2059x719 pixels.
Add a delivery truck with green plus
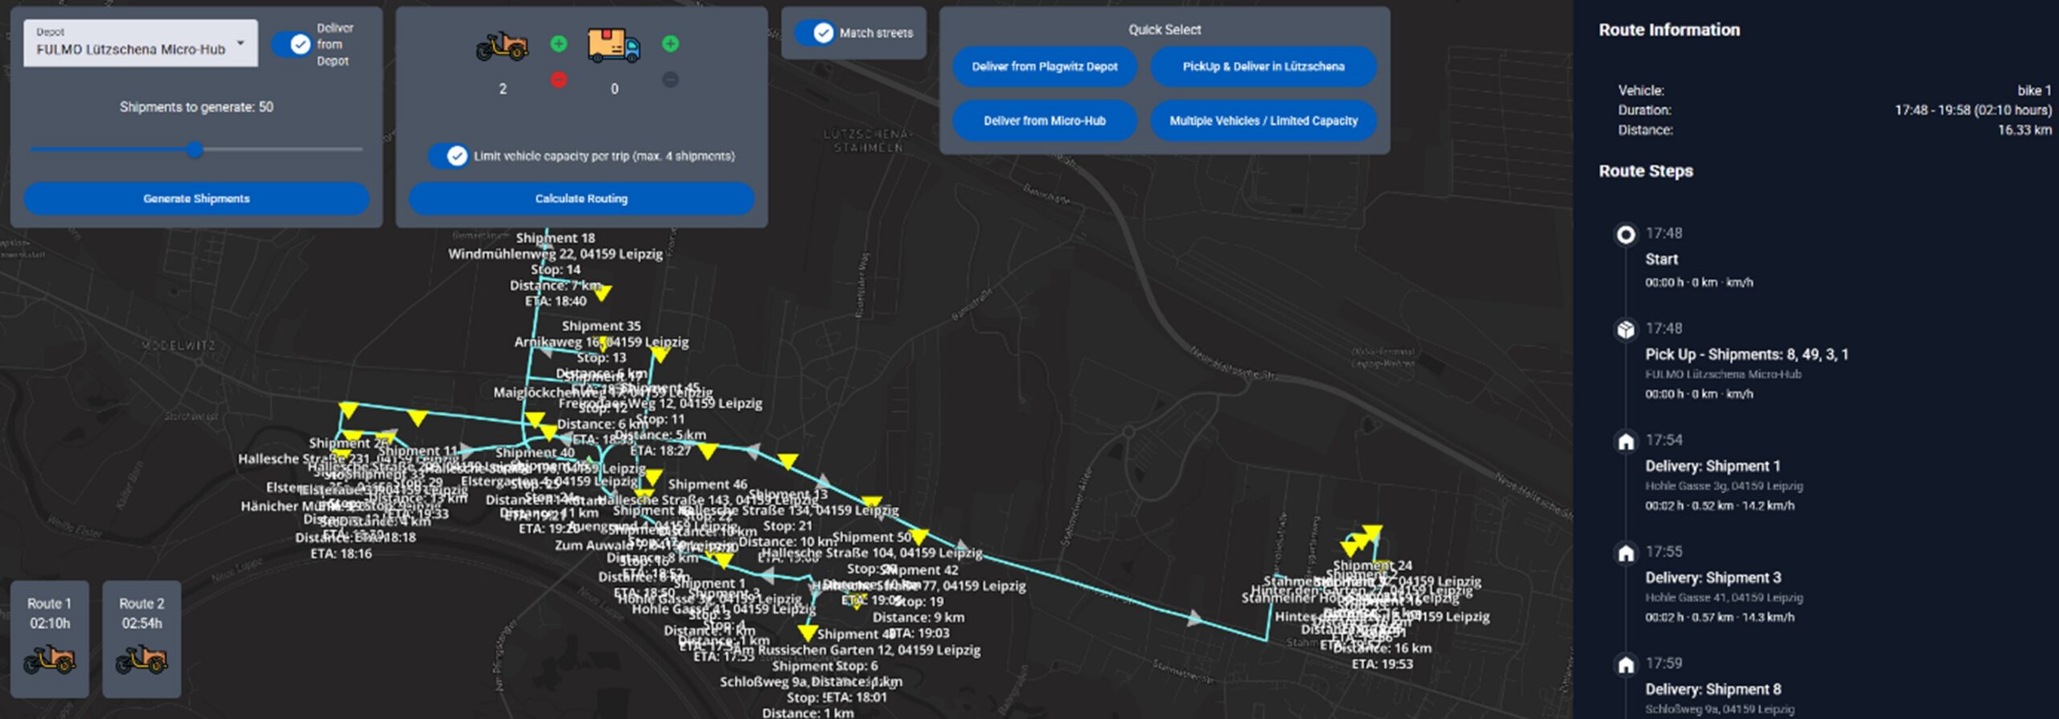(670, 44)
